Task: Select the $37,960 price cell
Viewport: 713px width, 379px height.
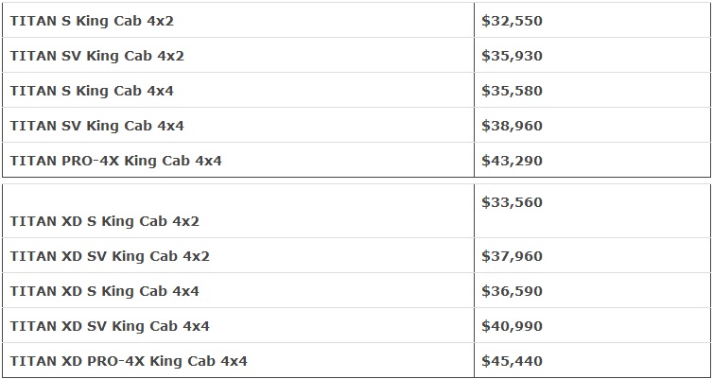Action: [512, 256]
